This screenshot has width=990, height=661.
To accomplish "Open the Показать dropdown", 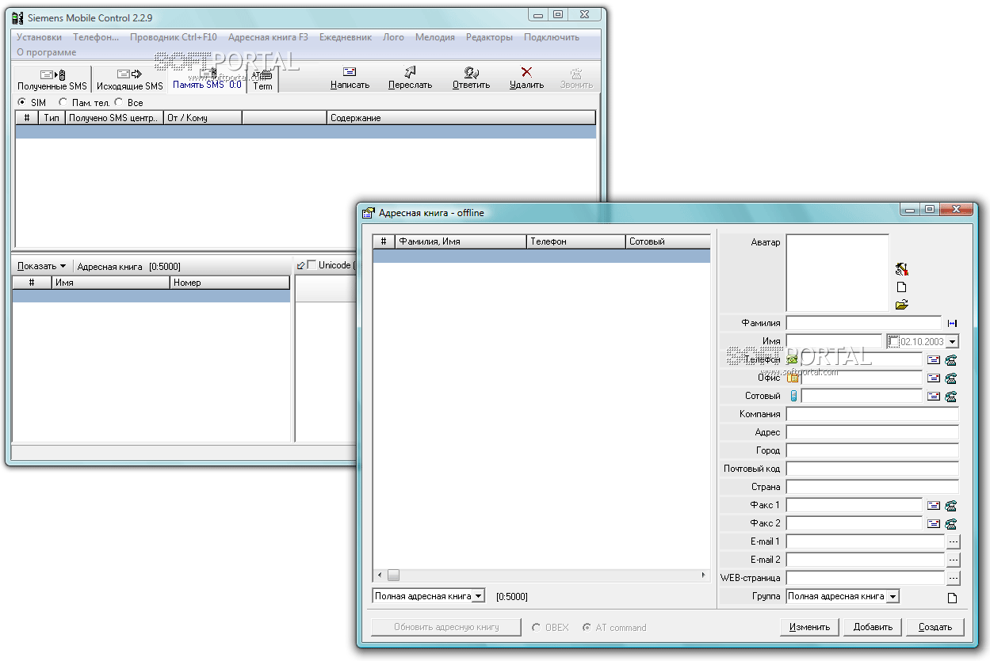I will coord(41,266).
